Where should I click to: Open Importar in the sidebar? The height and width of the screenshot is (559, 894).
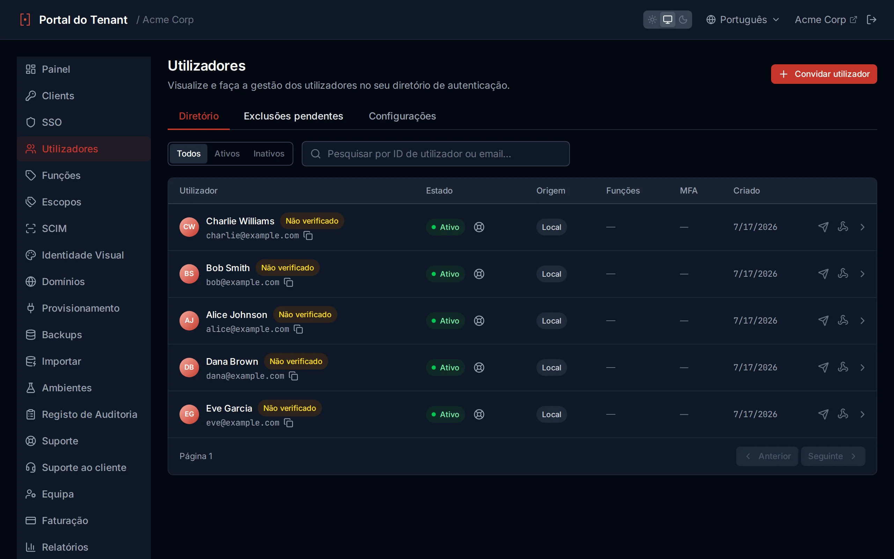[84, 361]
